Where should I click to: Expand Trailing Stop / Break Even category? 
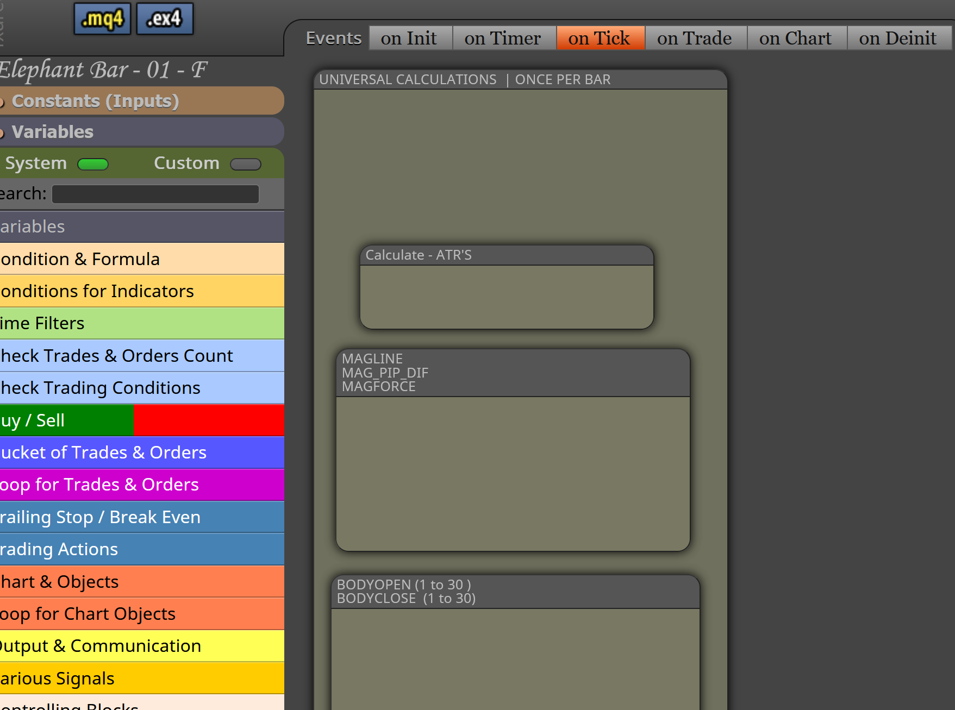[142, 517]
